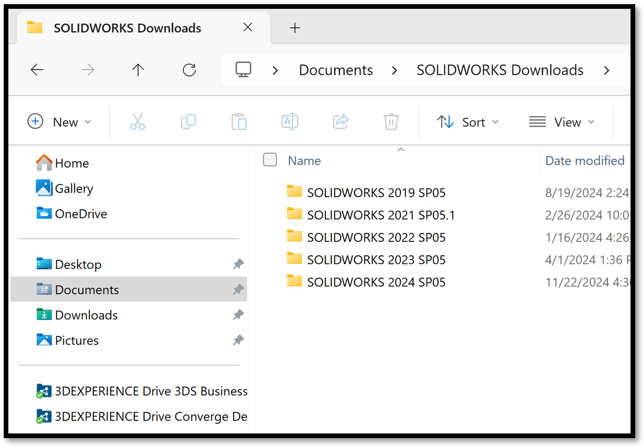The height and width of the screenshot is (446, 644).
Task: Click the Up navigation arrow
Action: [x=138, y=70]
